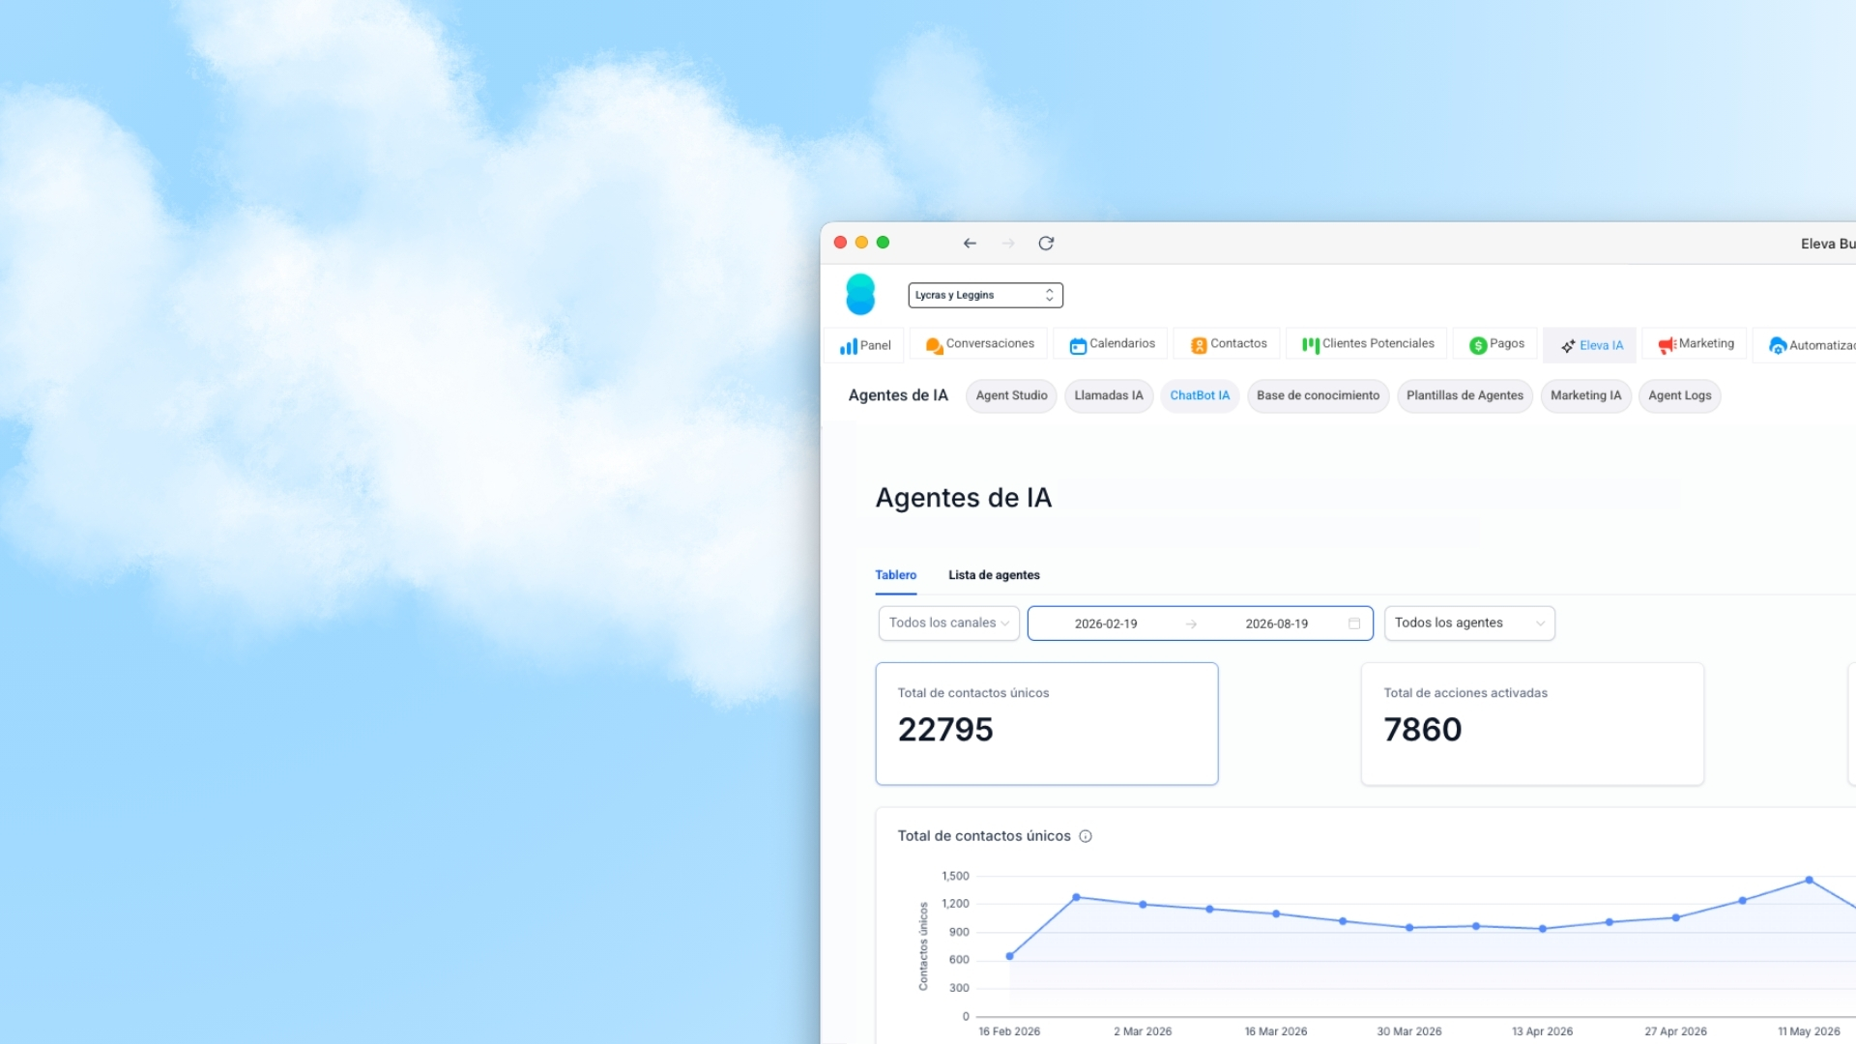Image resolution: width=1856 pixels, height=1044 pixels.
Task: Open Marketing IA pill
Action: coord(1585,396)
